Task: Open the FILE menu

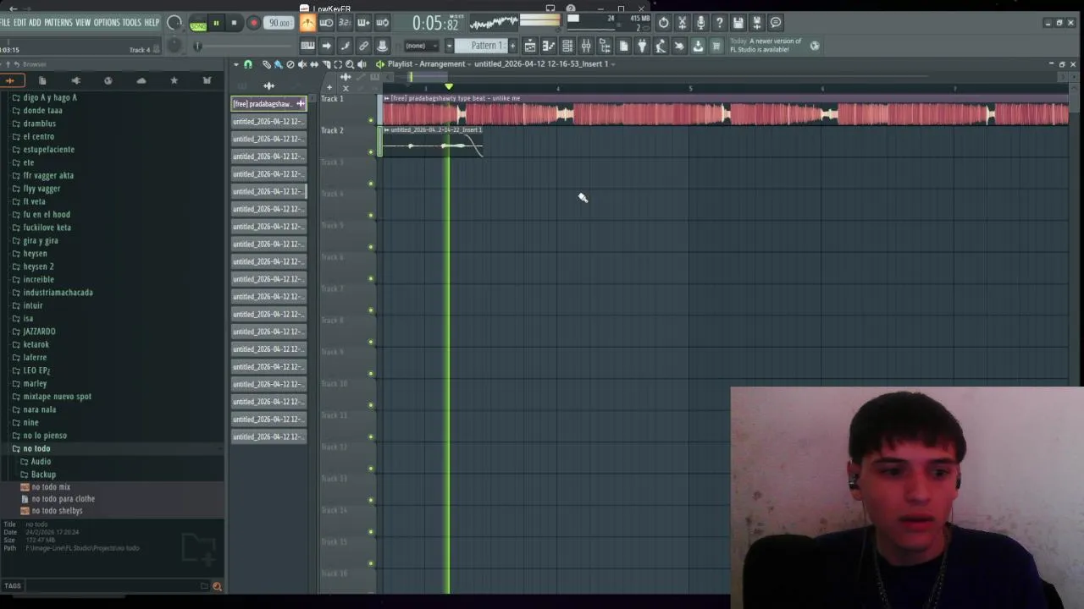Action: click(5, 22)
